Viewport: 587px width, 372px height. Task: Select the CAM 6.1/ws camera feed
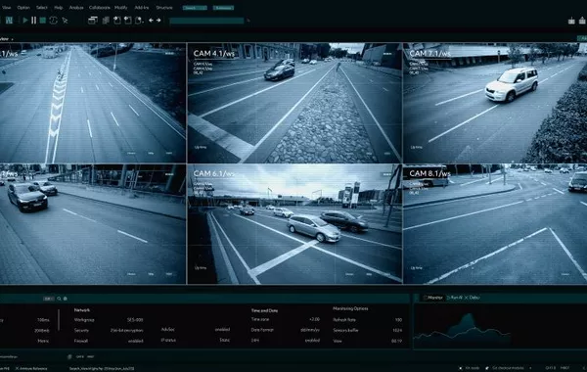coord(294,224)
